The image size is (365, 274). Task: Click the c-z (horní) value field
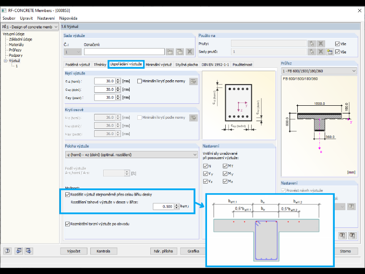pos(105,81)
